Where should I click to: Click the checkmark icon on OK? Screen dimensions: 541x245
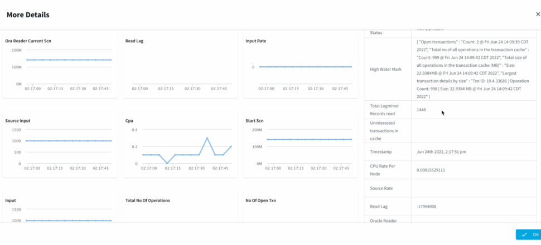524,234
